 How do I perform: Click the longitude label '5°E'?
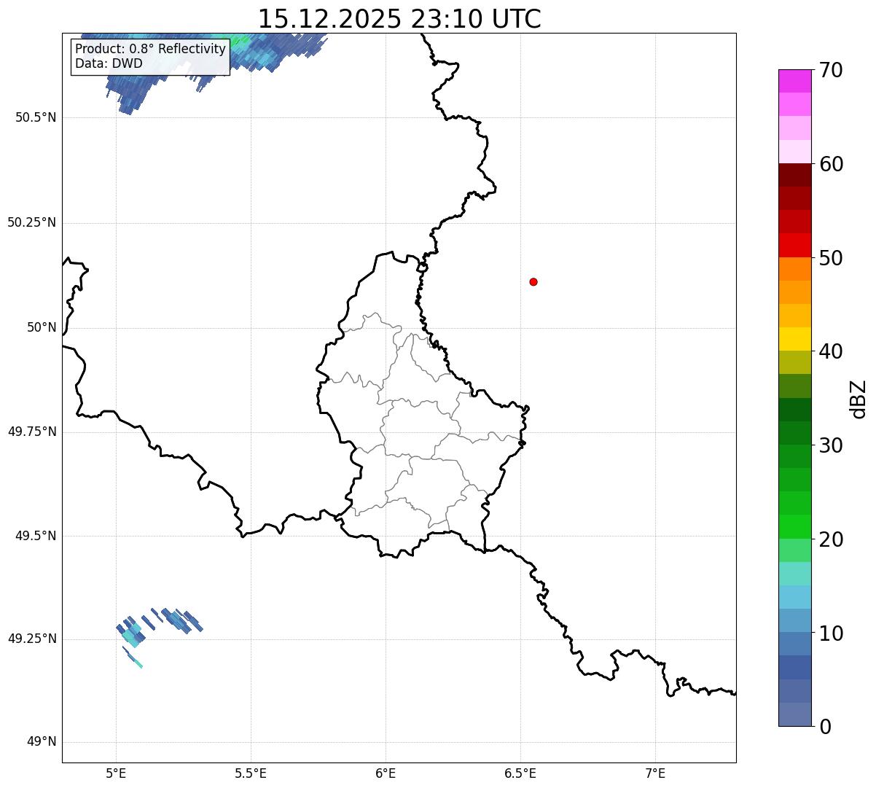click(116, 773)
